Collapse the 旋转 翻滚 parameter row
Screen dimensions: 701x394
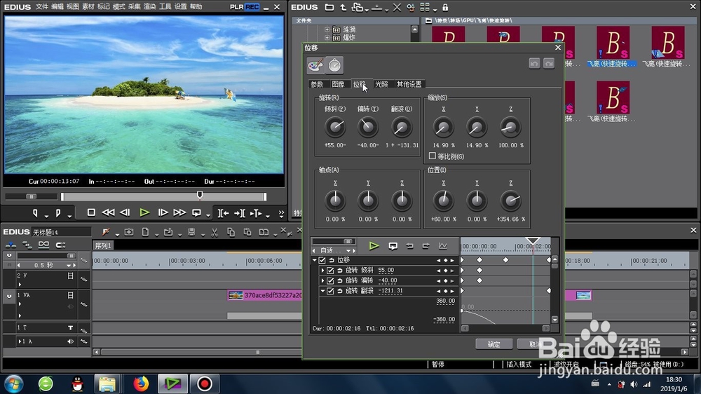322,291
